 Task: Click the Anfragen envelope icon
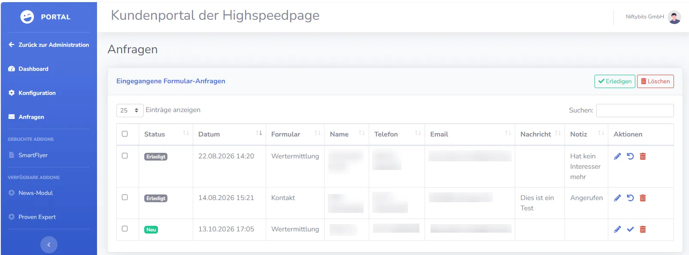(x=12, y=117)
